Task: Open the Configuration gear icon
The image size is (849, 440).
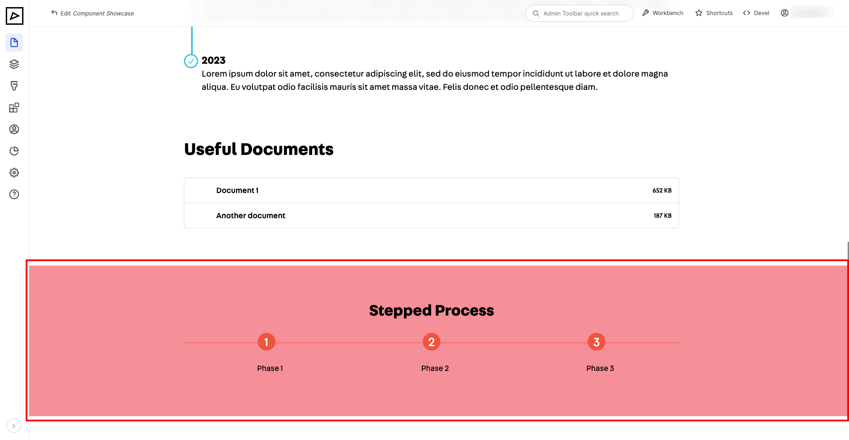Action: click(x=14, y=172)
